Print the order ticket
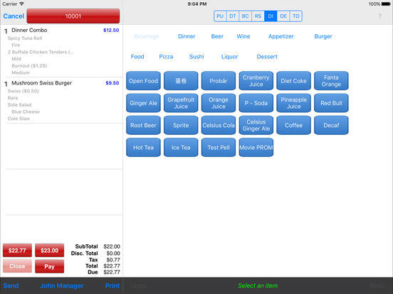 pos(112,285)
